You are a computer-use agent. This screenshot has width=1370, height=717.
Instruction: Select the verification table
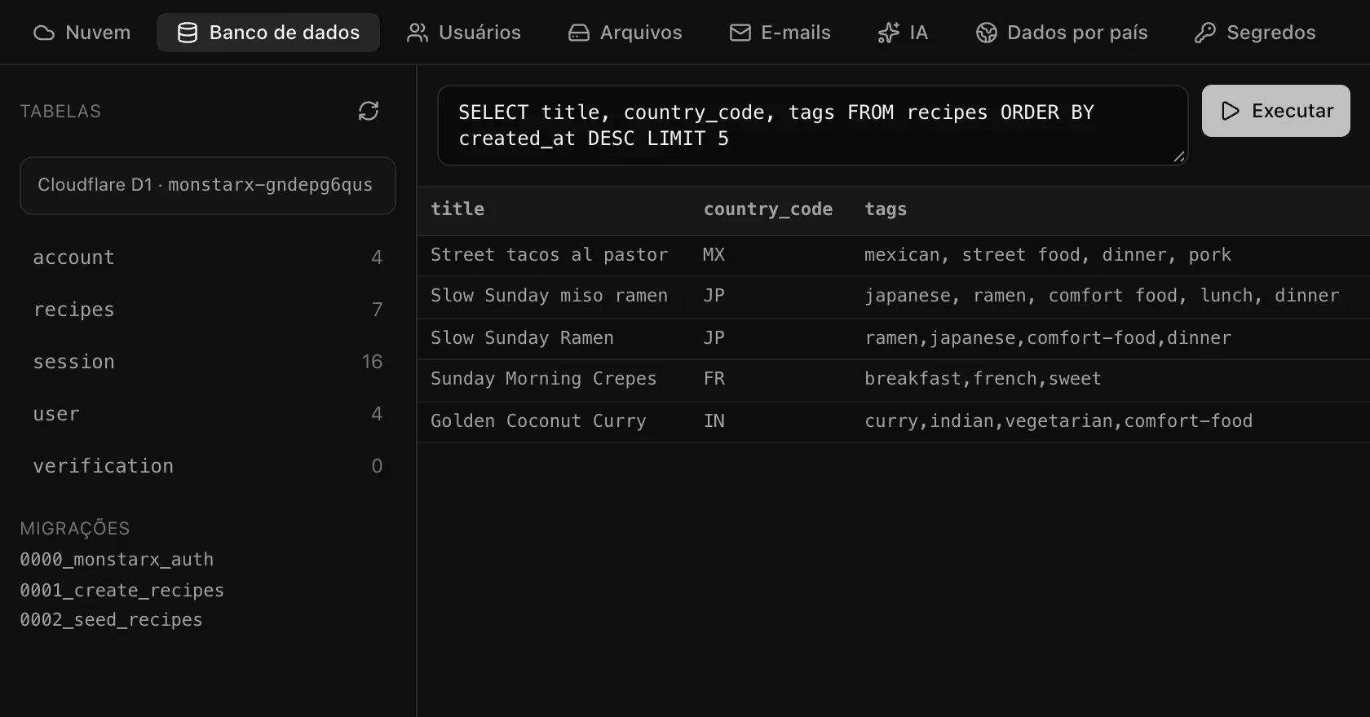coord(208,466)
